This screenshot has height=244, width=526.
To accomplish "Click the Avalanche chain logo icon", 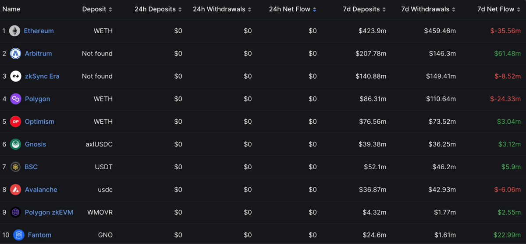I will (16, 190).
